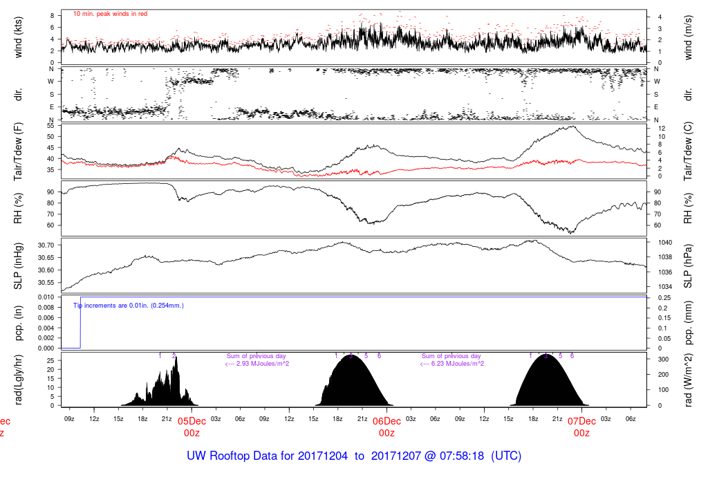
Task: Click the '0.15' mm precipitation tick value
Action: coord(663,318)
